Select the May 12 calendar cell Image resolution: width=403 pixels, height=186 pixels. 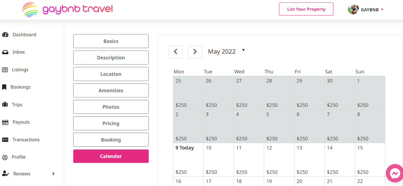(x=279, y=160)
